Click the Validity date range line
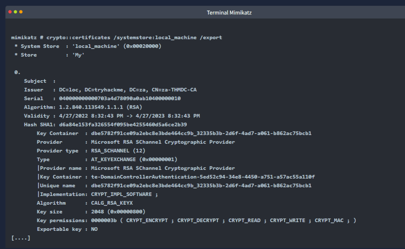The height and width of the screenshot is (249, 405). tap(112, 116)
